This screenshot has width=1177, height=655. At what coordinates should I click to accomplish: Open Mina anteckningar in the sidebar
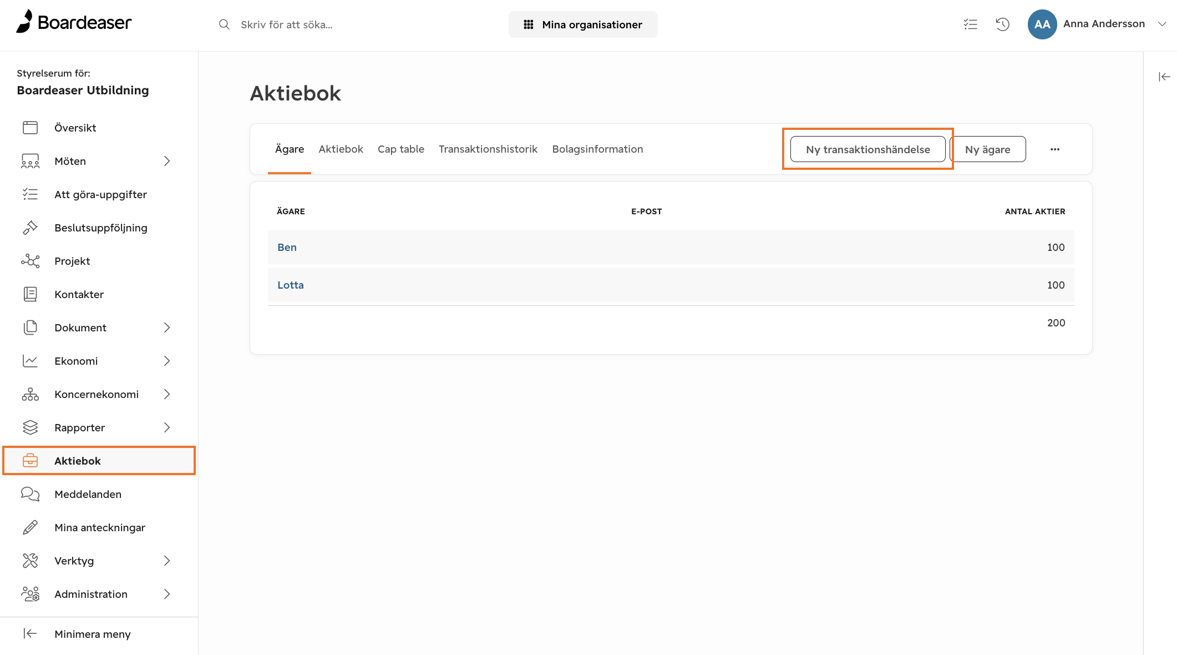pos(100,527)
